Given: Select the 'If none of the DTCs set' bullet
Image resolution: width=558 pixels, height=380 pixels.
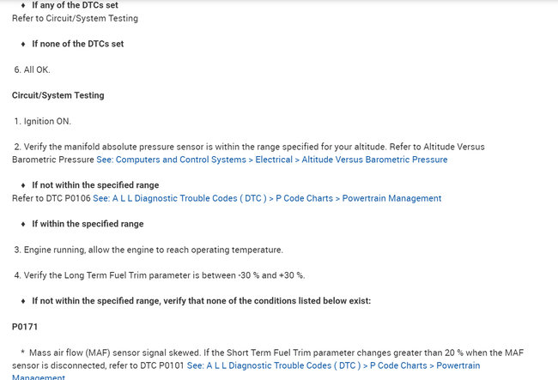Looking at the screenshot, I should [x=77, y=44].
